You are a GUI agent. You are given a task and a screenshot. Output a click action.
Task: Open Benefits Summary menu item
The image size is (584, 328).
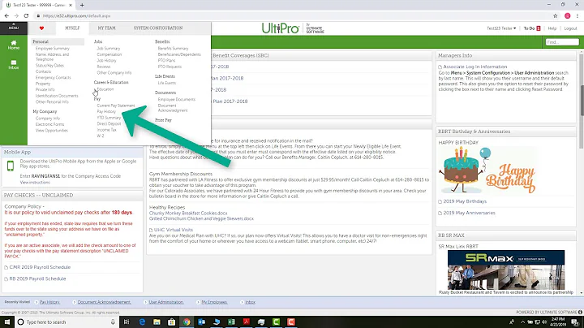click(x=173, y=49)
